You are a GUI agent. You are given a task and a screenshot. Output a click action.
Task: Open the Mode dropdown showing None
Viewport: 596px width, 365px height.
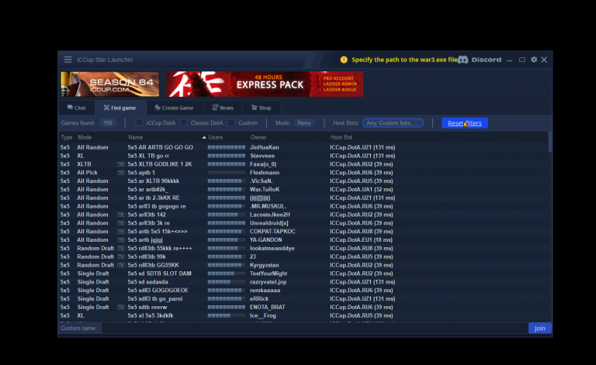[304, 123]
